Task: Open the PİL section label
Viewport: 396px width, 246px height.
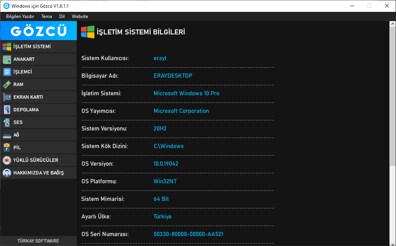Action: click(17, 147)
